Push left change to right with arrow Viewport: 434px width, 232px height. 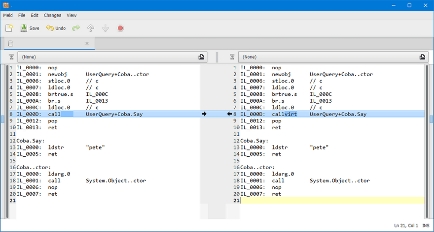pyautogui.click(x=204, y=114)
